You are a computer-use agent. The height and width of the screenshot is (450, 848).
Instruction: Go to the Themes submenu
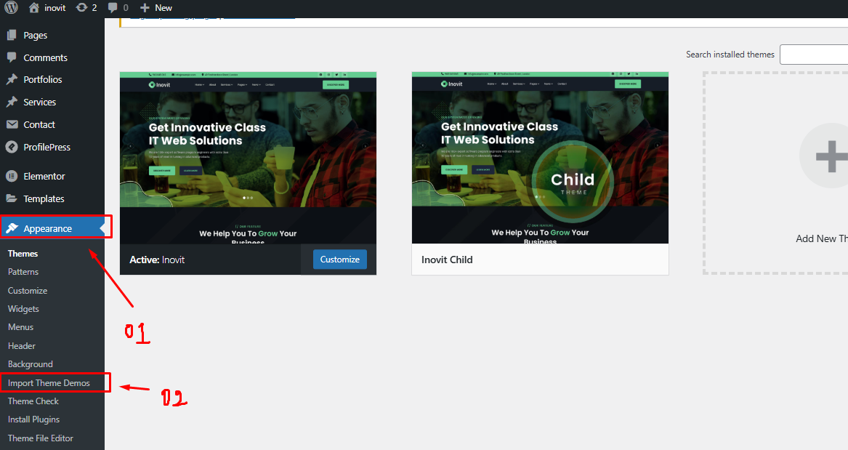(x=23, y=253)
